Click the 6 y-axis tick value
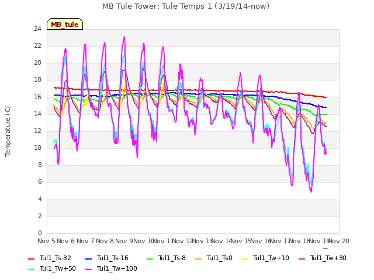374x280 pixels. [x=40, y=182]
